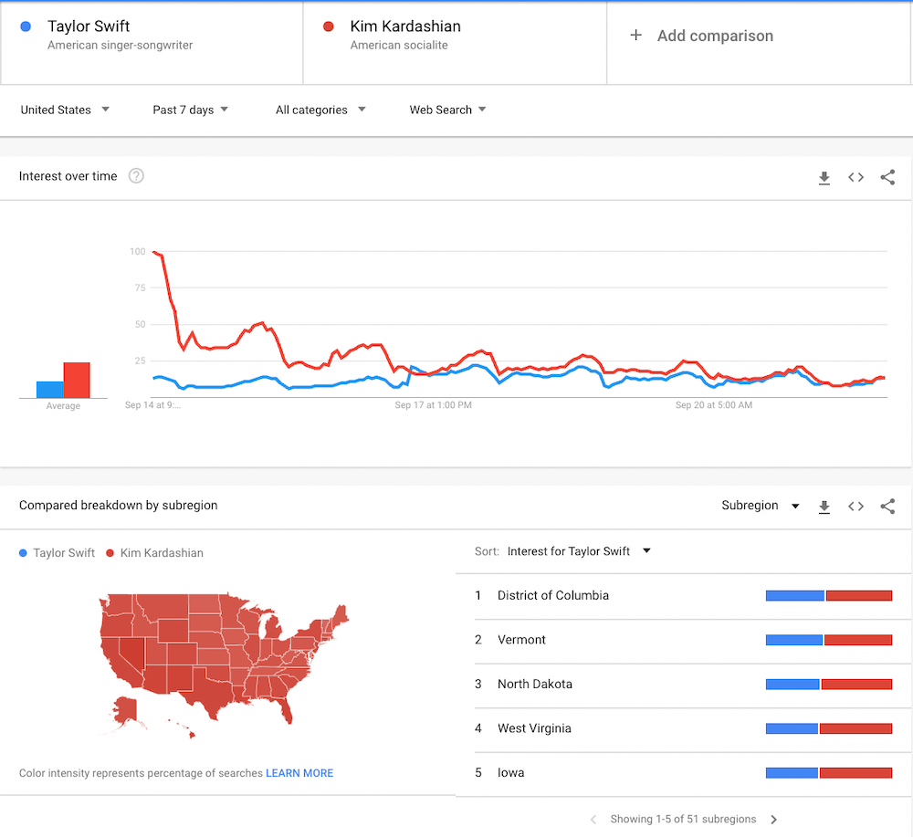The width and height of the screenshot is (913, 837).
Task: Open the LEARN MORE link
Action: (x=299, y=773)
